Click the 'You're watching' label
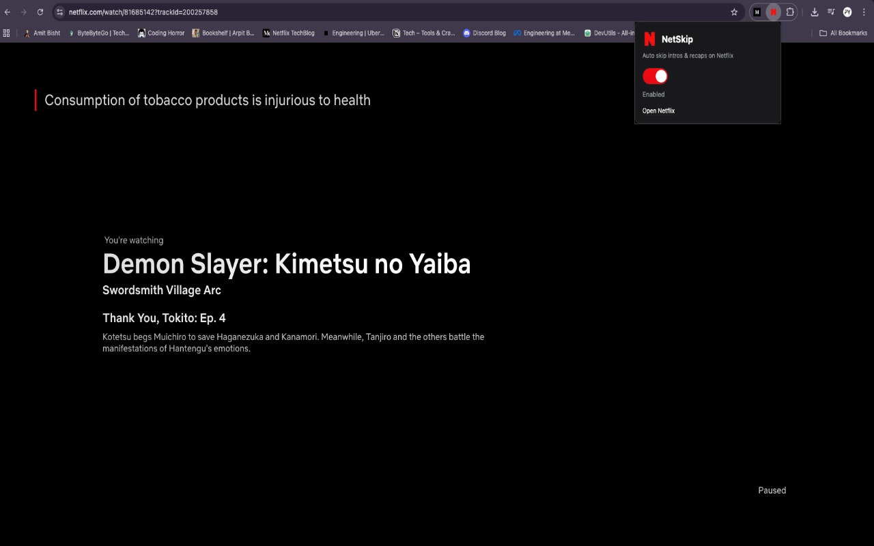Screen dimensions: 874x546 click(134, 240)
